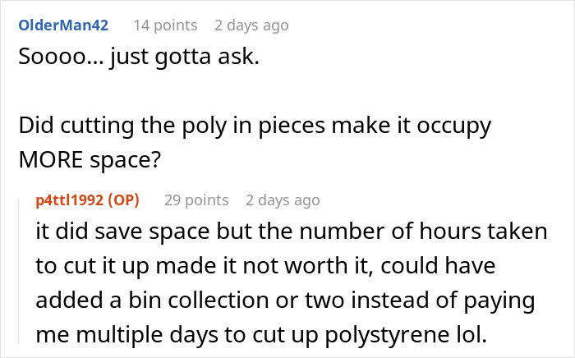
Task: Click the capitalized word "MORE"
Action: click(51, 160)
